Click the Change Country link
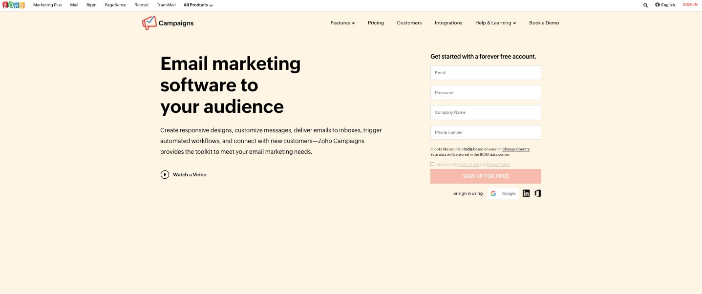This screenshot has height=294, width=702. pos(516,149)
